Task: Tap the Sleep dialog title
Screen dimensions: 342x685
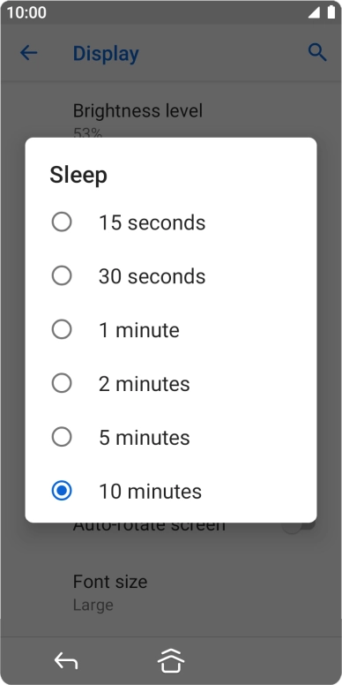Action: (x=78, y=175)
